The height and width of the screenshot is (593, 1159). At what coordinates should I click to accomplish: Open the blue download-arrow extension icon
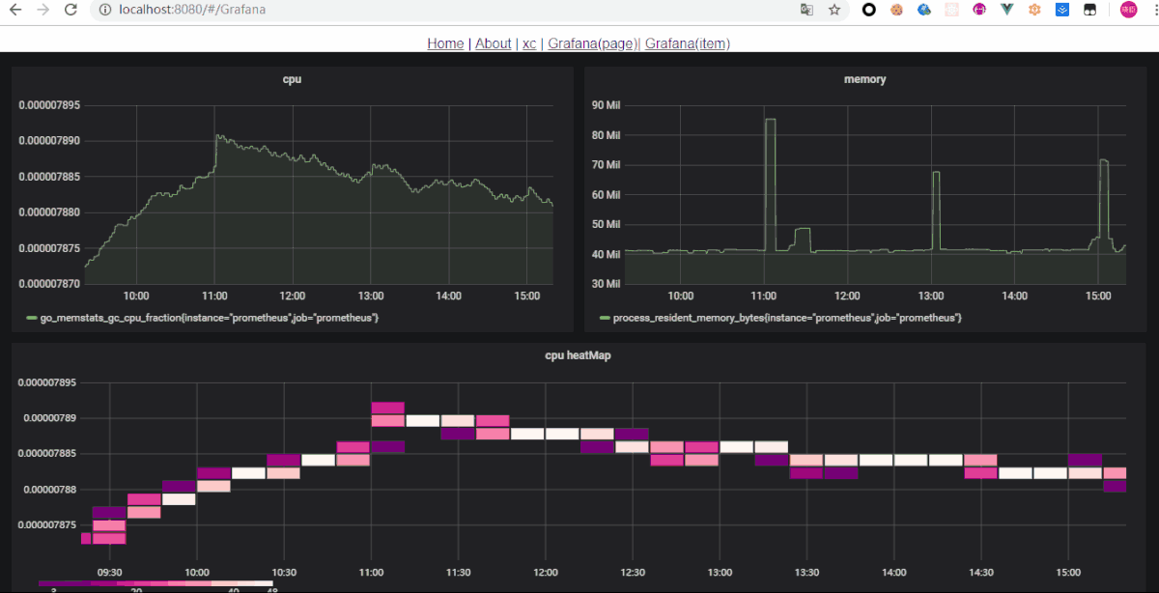[1062, 10]
